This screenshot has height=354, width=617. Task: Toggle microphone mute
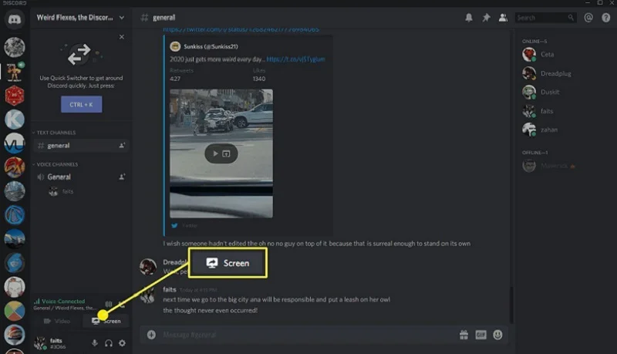coord(95,343)
